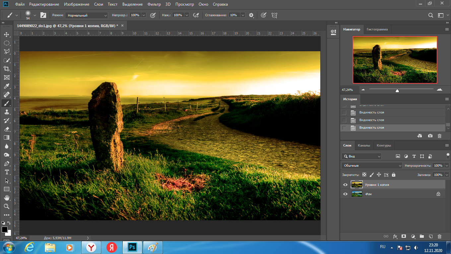
Task: Switch to the Каналы tab
Action: [364, 145]
